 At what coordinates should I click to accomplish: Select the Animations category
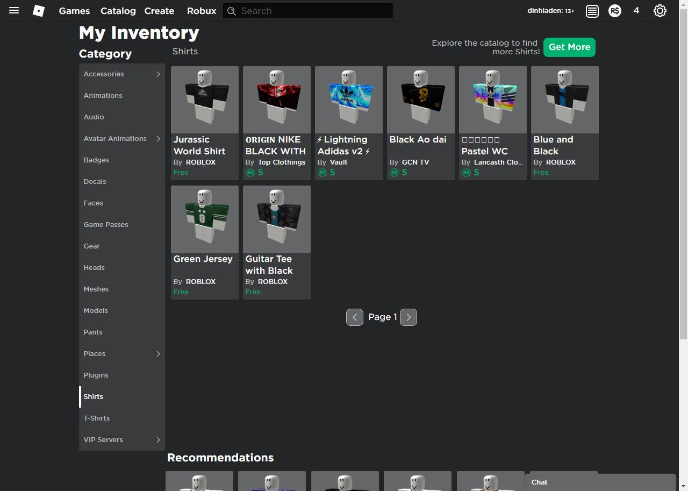click(122, 96)
